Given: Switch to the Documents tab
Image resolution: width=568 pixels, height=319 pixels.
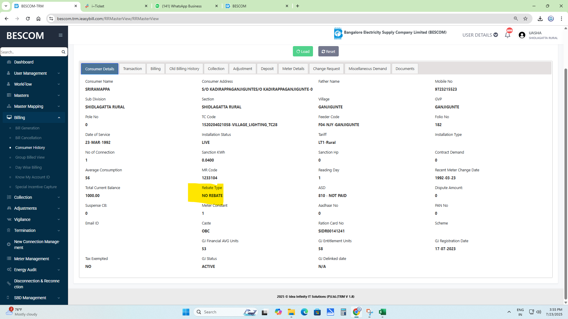Looking at the screenshot, I should (405, 69).
